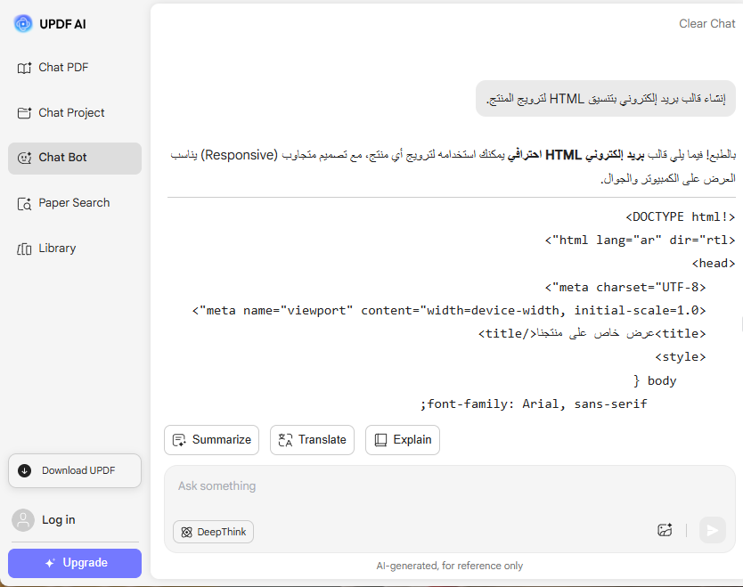This screenshot has width=743, height=587.
Task: Click the html lang="ar" dir="rtl" line
Action: coord(640,241)
